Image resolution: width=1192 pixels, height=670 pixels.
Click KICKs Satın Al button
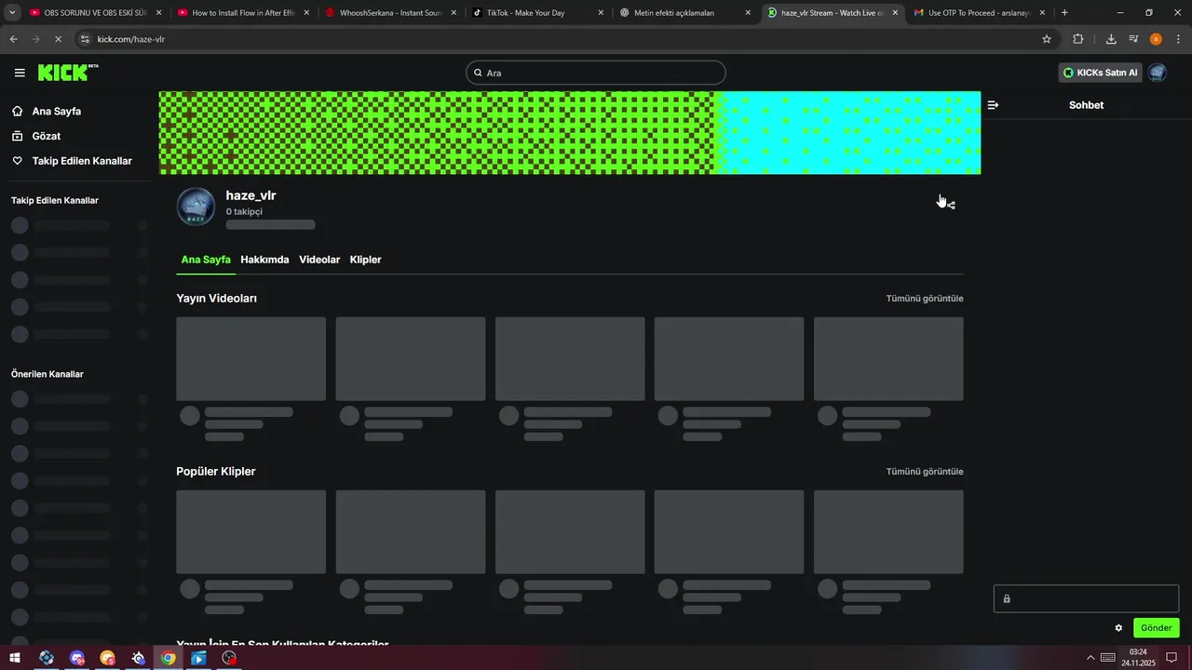coord(1100,73)
